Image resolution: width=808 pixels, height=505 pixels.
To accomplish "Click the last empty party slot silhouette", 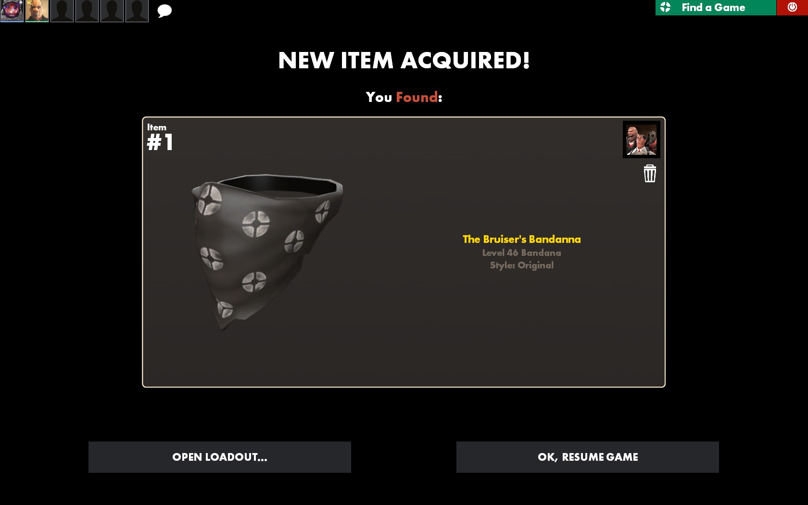I will (137, 11).
